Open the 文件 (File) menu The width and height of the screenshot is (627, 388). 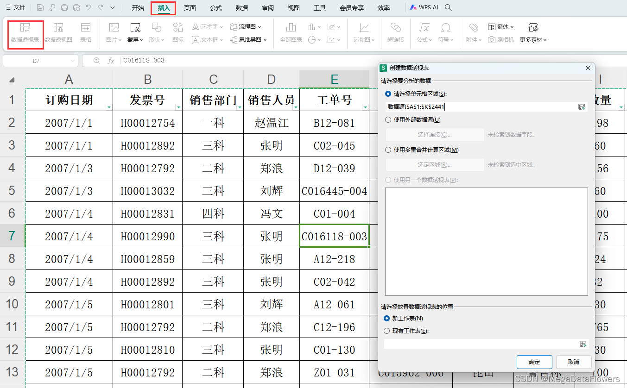point(15,8)
